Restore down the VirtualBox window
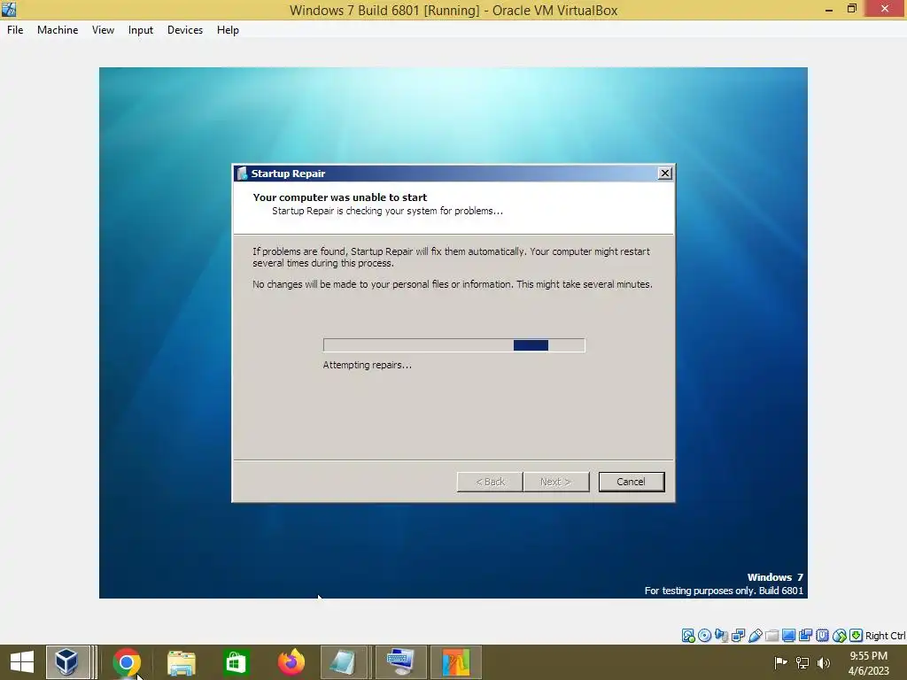Screen dimensions: 907x680 851,9
